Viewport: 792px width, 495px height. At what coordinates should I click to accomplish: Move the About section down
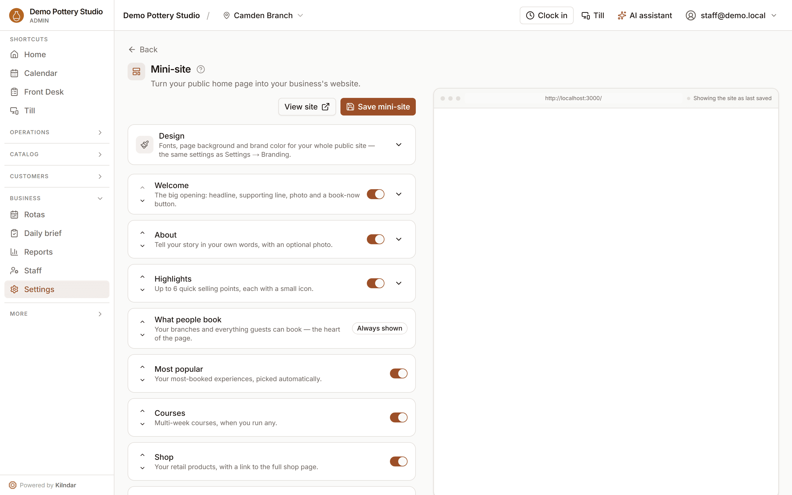tap(142, 246)
